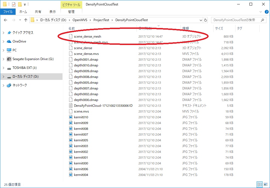
Task: Select the depth0005.dmap file
Action: pos(86,82)
